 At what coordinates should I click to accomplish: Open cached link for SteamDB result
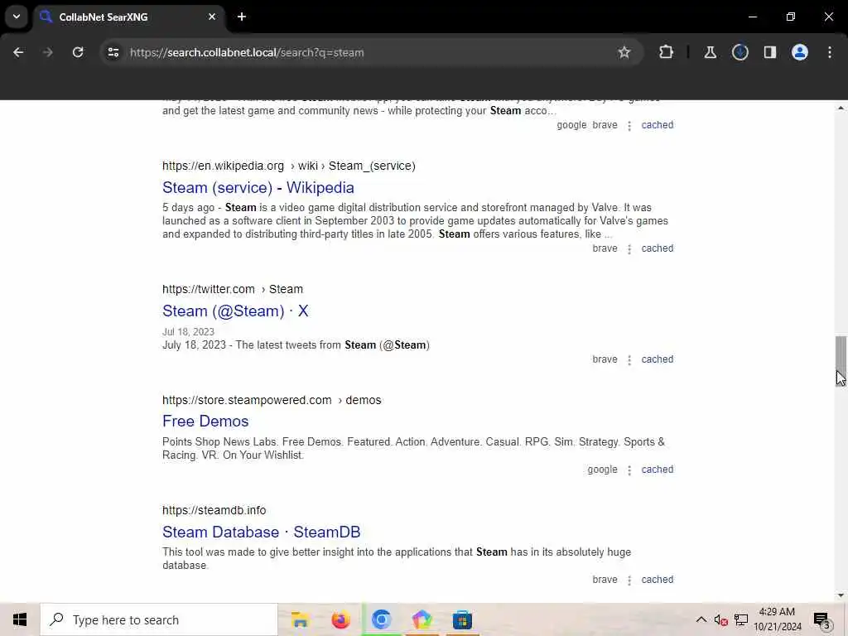tap(657, 580)
